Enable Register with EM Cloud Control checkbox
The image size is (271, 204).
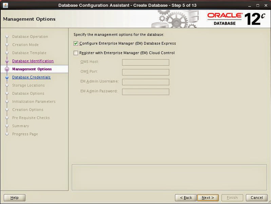coord(76,53)
